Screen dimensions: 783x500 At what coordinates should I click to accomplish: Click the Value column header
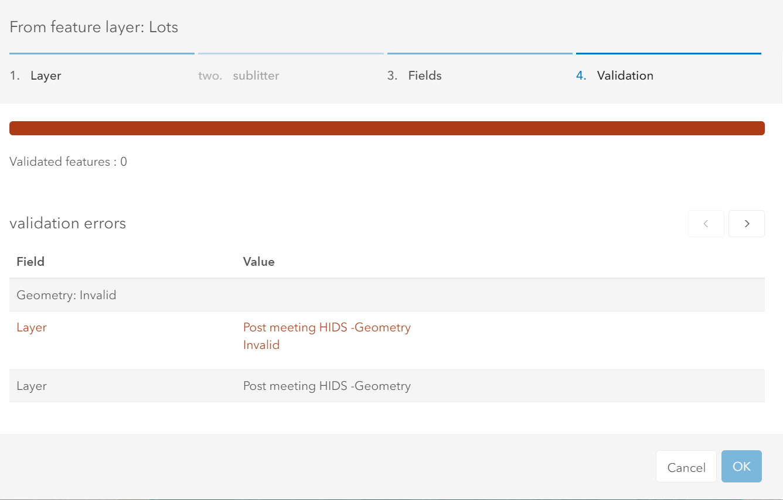pyautogui.click(x=258, y=262)
